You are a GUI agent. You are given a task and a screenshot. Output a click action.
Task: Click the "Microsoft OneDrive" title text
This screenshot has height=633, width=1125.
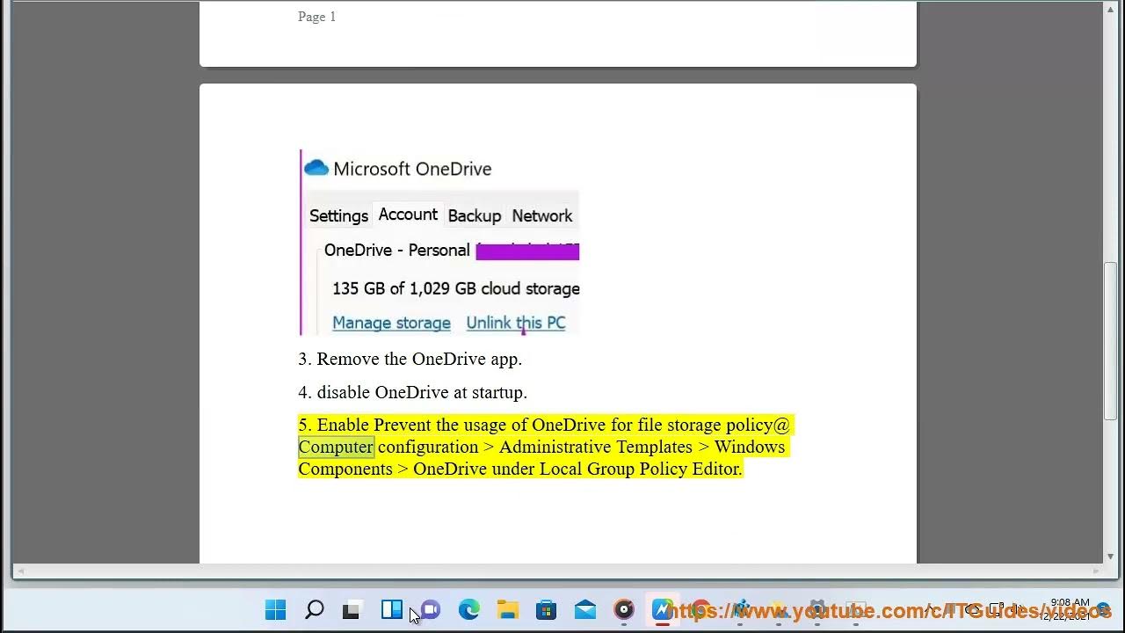click(412, 169)
